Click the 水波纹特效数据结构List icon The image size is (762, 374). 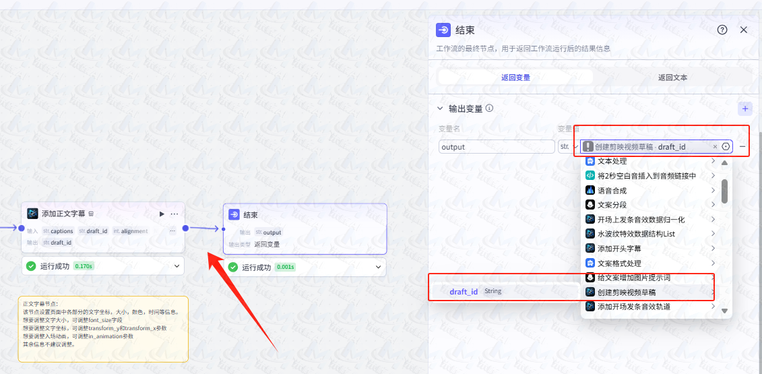coord(590,234)
